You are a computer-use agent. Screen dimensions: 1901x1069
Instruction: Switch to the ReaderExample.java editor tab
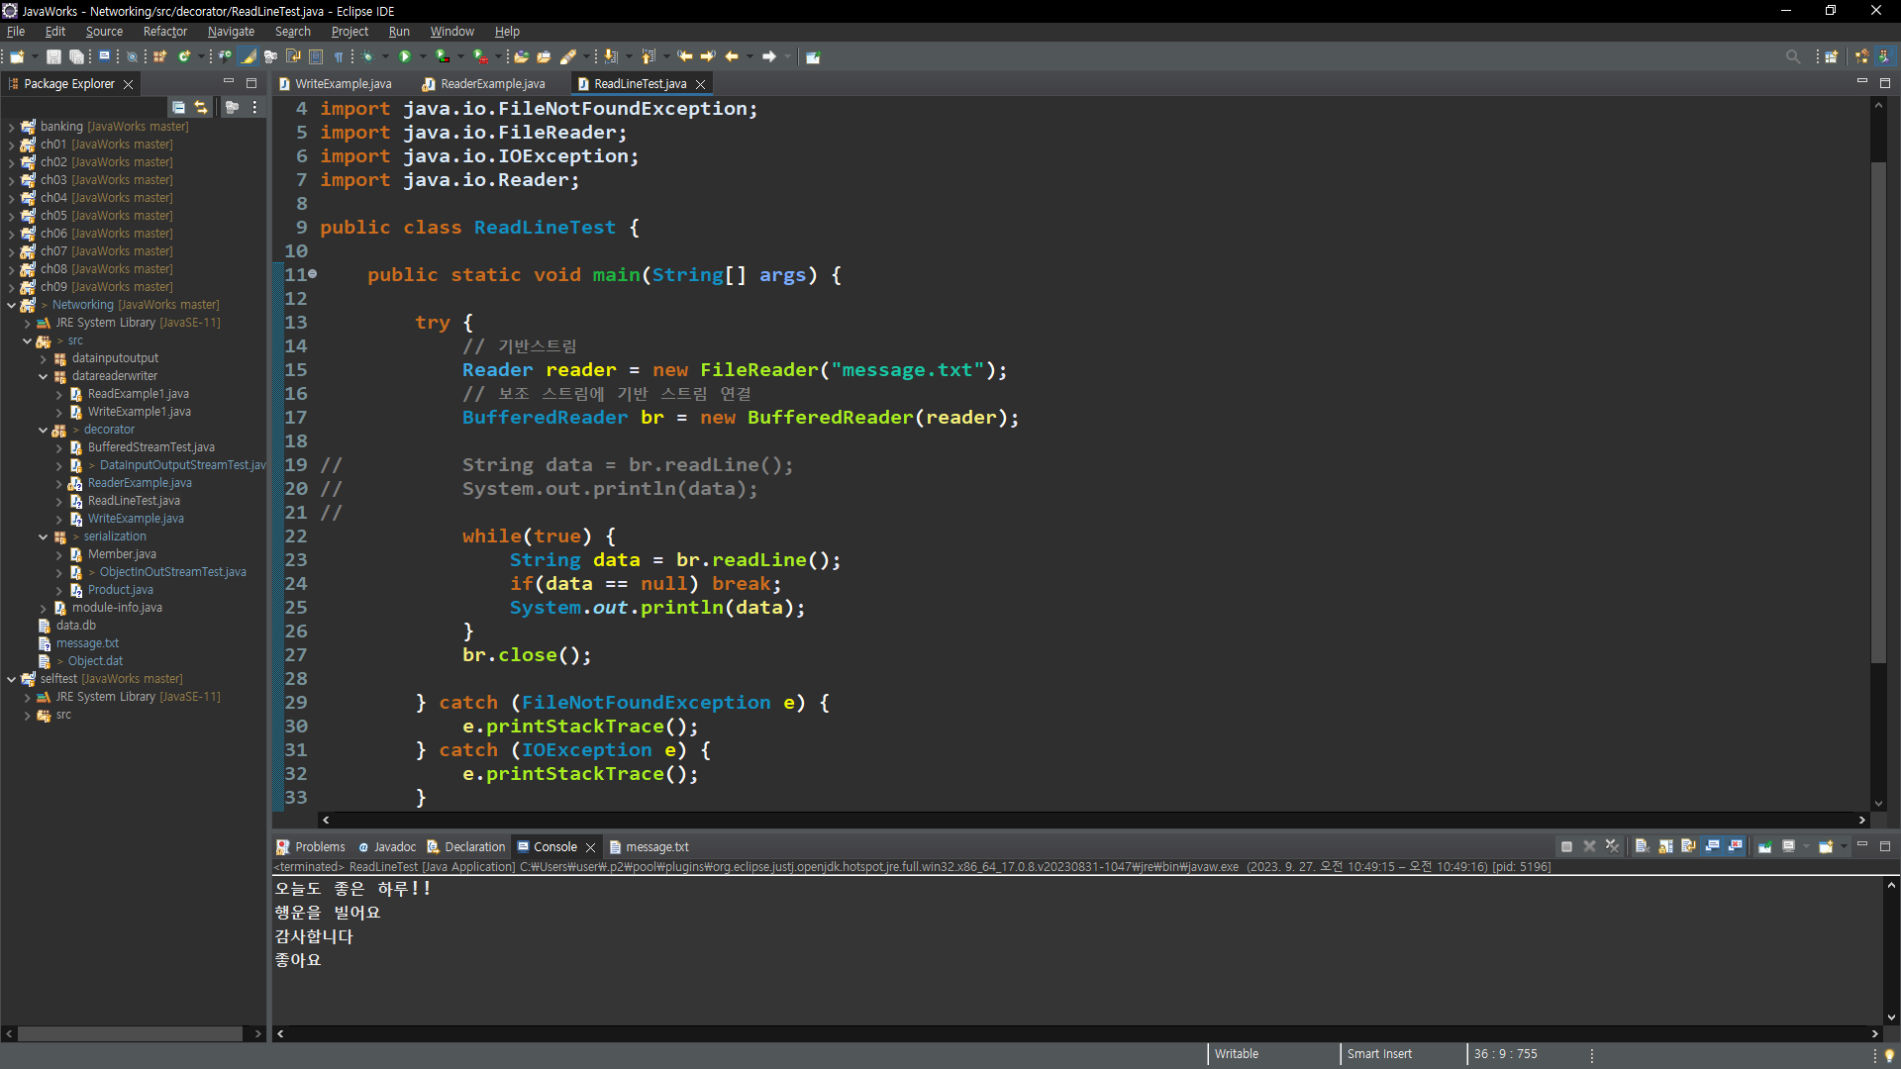tap(492, 84)
